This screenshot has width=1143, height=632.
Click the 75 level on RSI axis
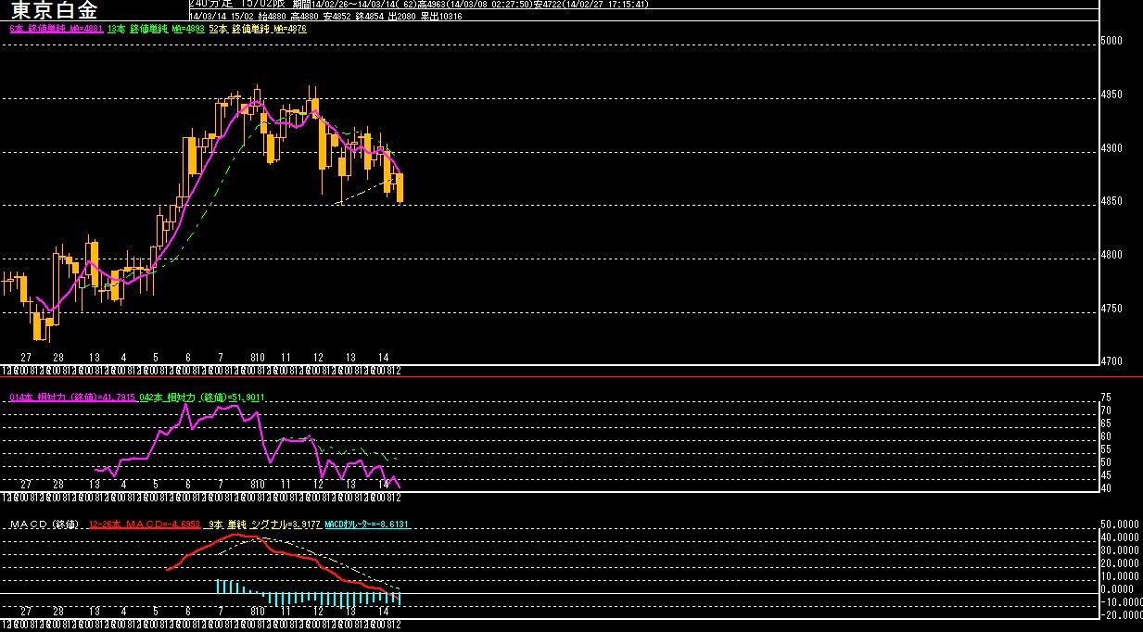pos(1106,398)
